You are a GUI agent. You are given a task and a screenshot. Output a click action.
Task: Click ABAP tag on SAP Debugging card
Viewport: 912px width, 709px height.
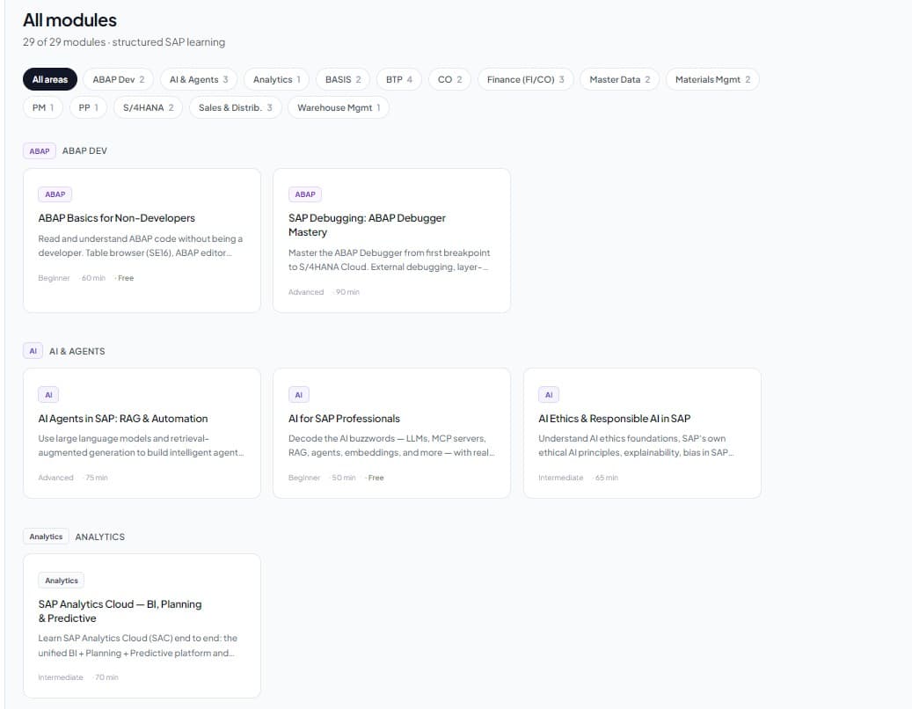tap(305, 194)
